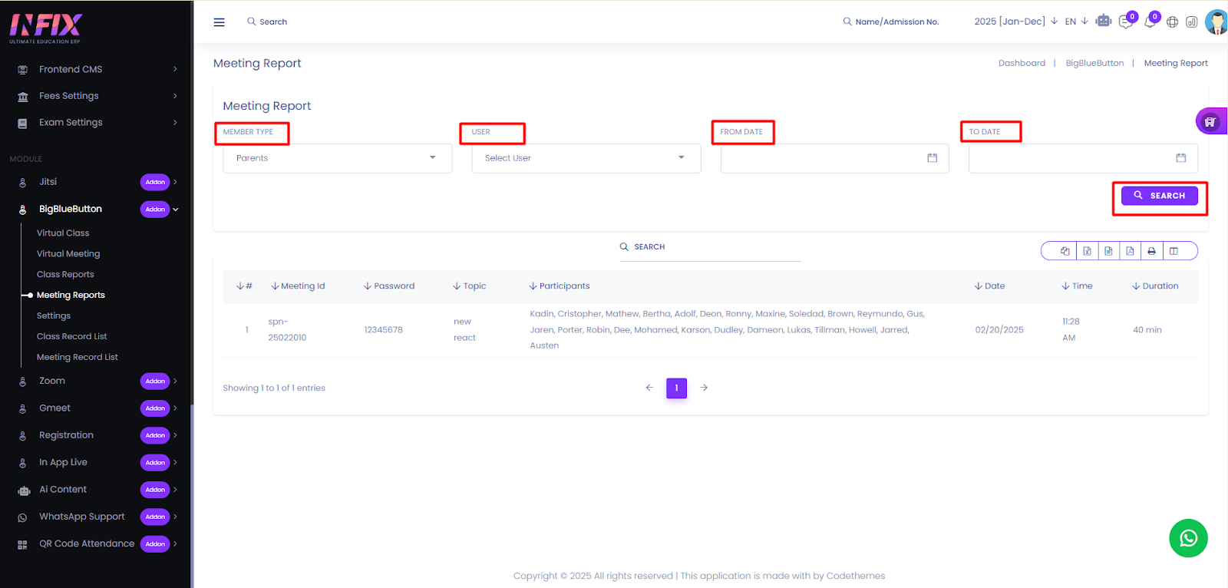Toggle the hamburger sidebar menu icon
Screen dimensions: 1228x588
(x=219, y=22)
